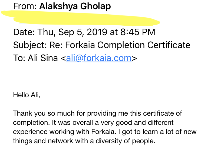Screen dimensions: 224x151
Task: Click the time '8:45 PM'
Action: click(138, 32)
